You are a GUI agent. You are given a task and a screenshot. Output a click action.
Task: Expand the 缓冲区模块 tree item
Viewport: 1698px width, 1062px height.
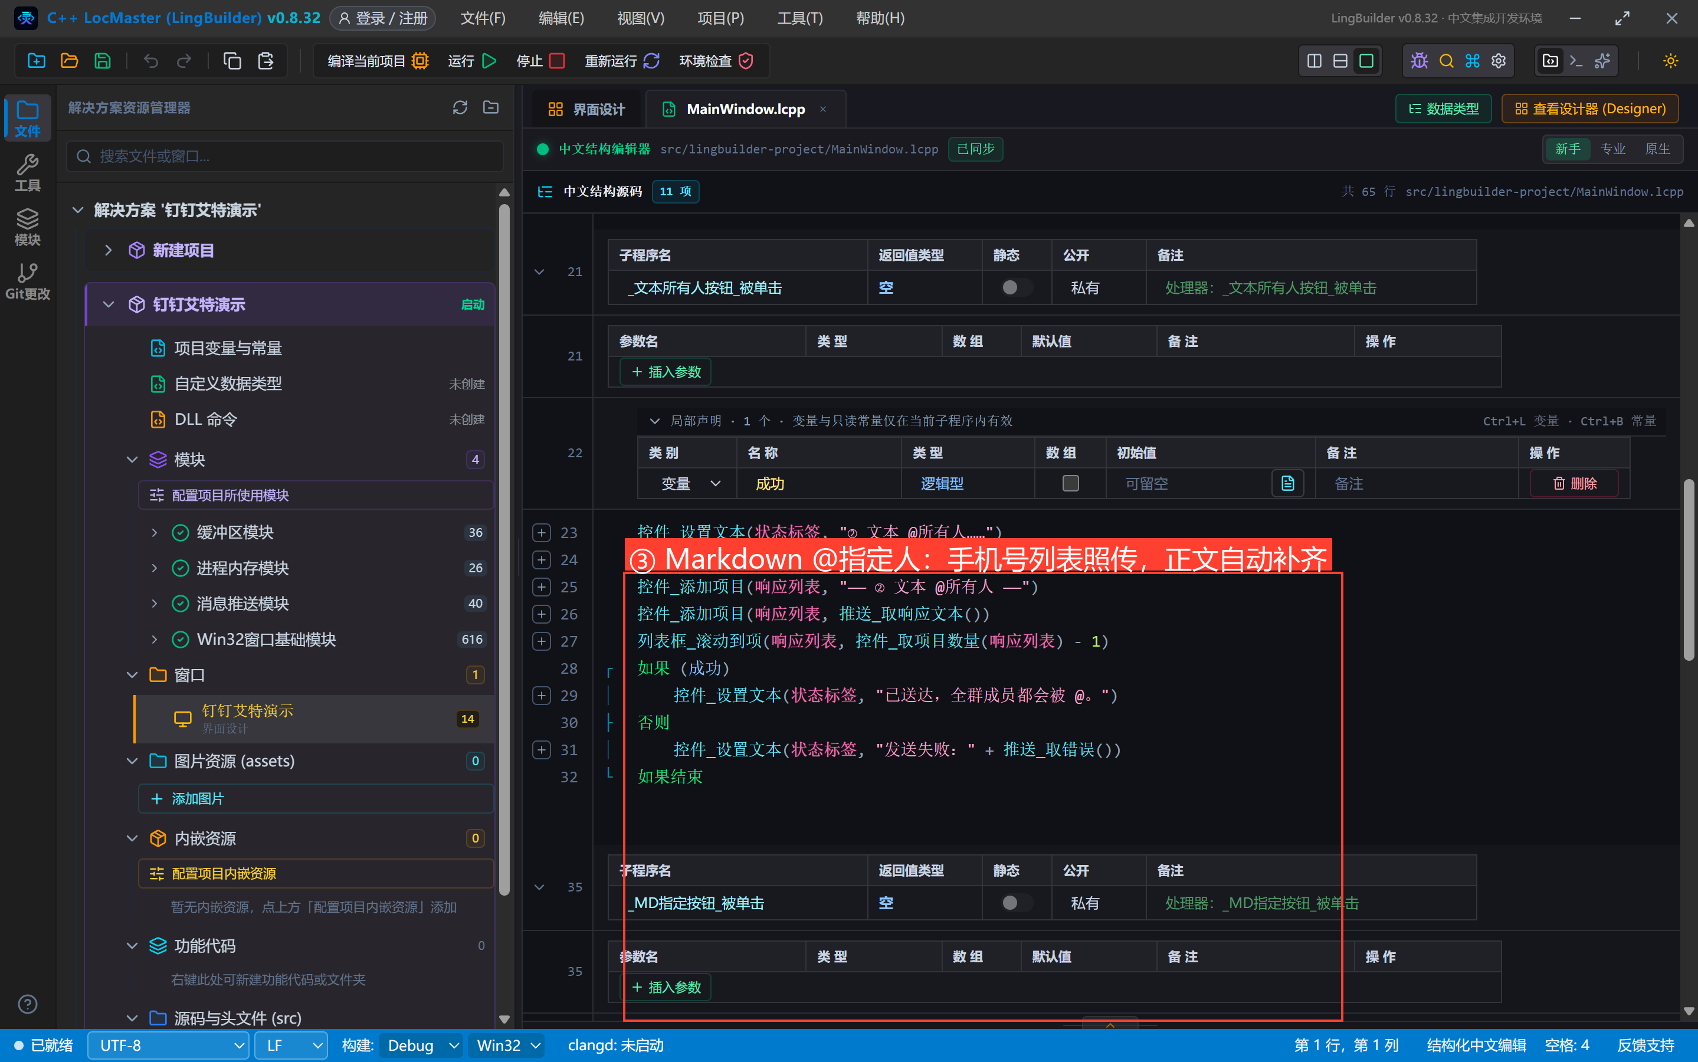coord(155,532)
